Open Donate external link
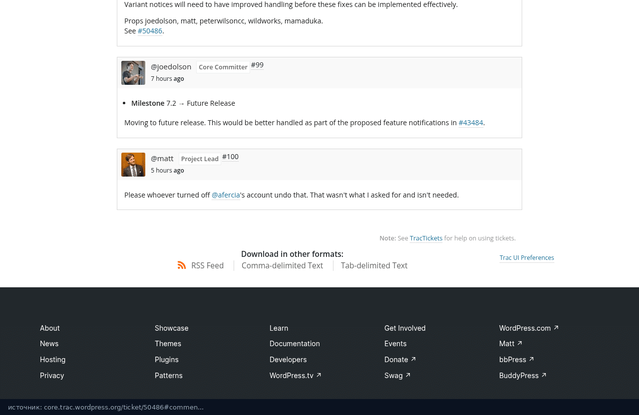This screenshot has height=415, width=639. point(400,360)
